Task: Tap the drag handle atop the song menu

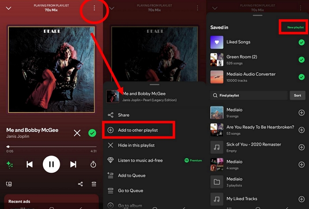Action: click(x=154, y=84)
